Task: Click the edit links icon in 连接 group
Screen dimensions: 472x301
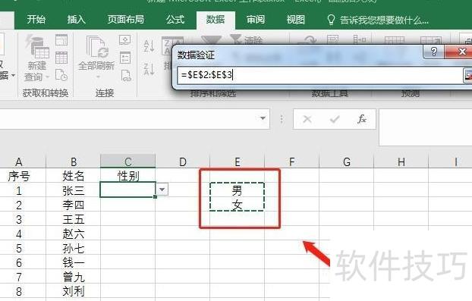Action: tap(126, 75)
